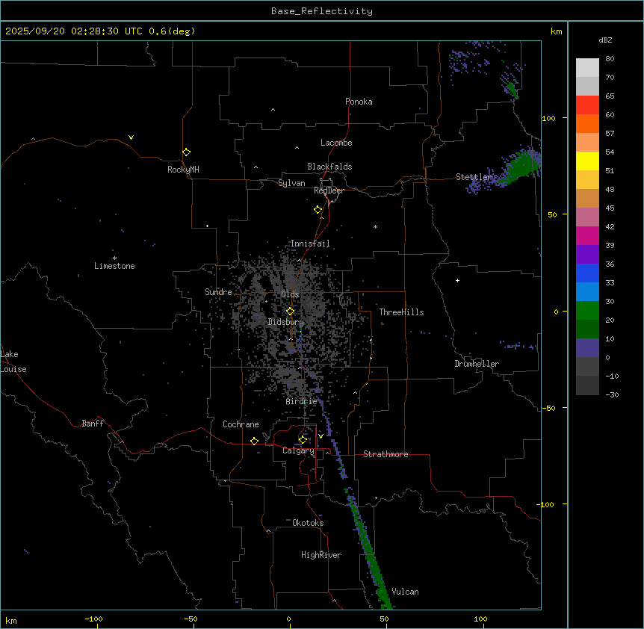Screen dimensions: 644x629
Task: Select the yellow diamond marker below RedDeer
Action: click(318, 210)
